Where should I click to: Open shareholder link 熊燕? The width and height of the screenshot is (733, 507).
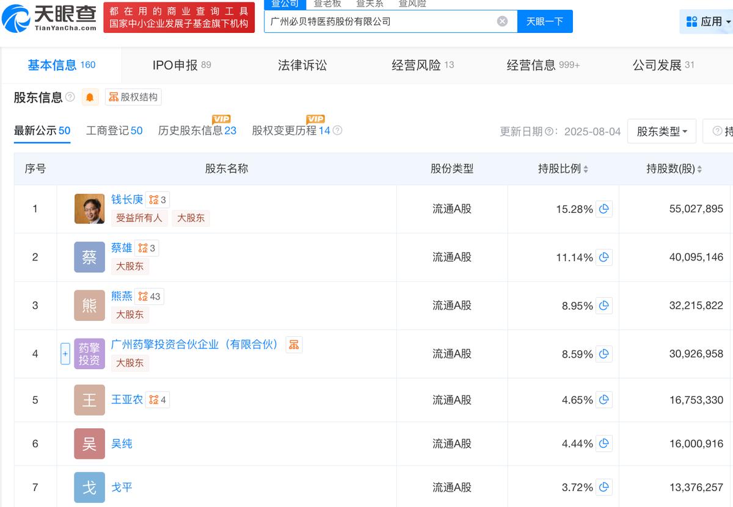tap(122, 296)
